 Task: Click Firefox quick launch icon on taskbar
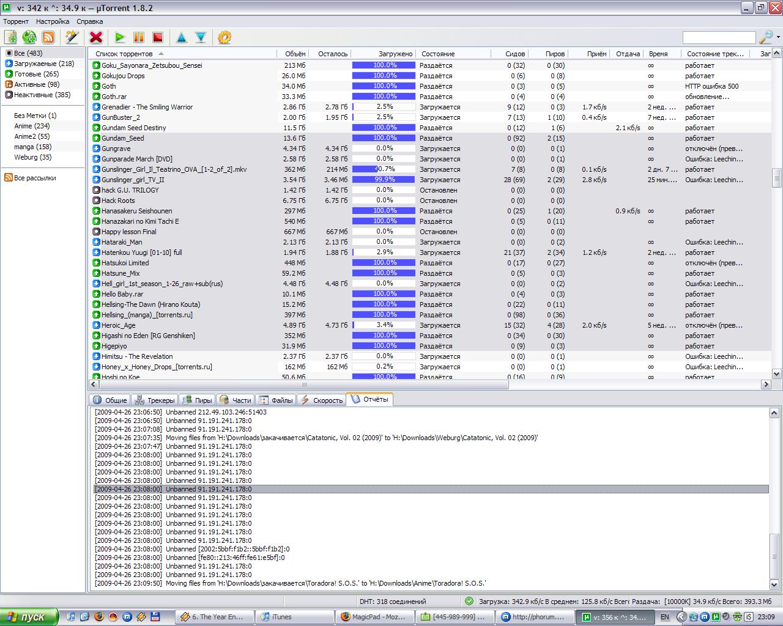coord(99,617)
